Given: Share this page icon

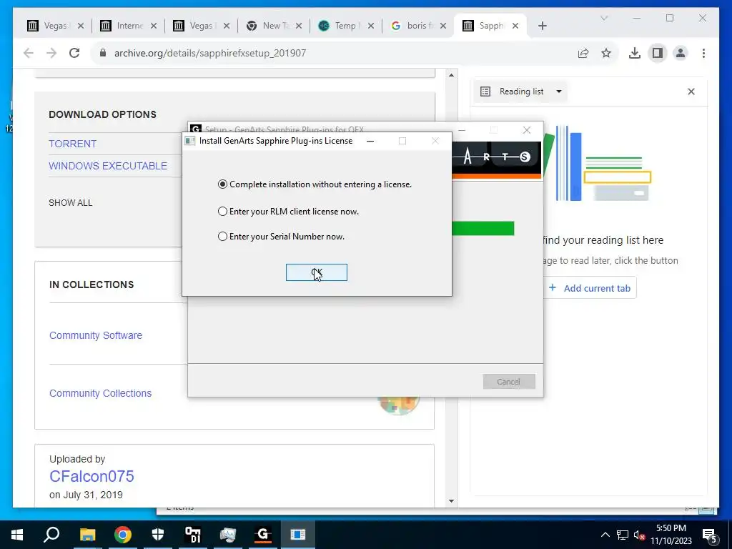Looking at the screenshot, I should coord(583,53).
